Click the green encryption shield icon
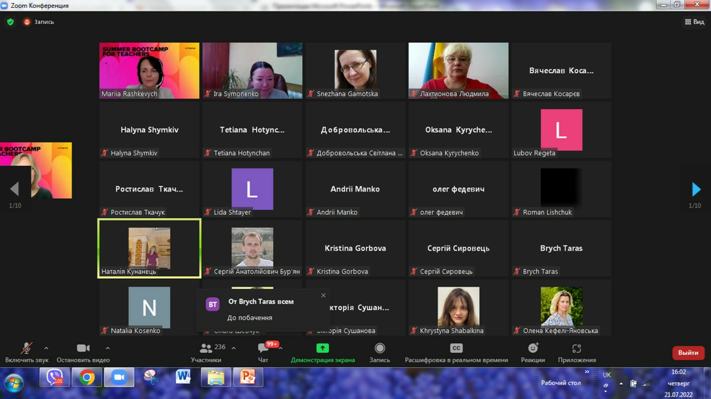 (x=10, y=22)
